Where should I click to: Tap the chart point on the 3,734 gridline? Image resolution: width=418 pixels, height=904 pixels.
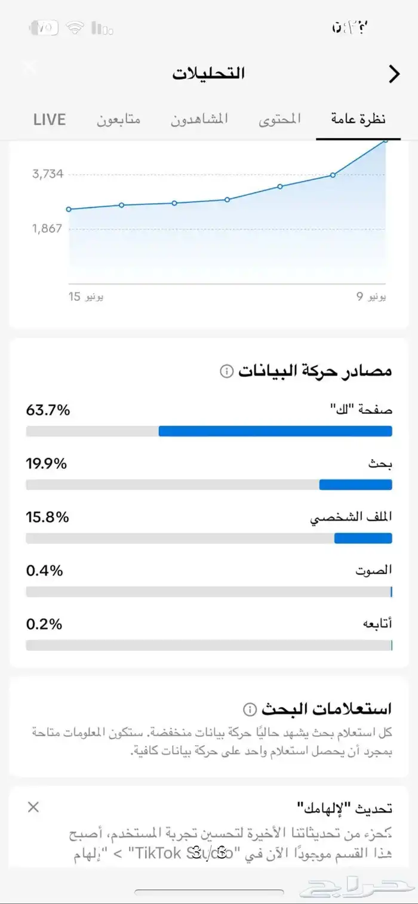click(333, 175)
